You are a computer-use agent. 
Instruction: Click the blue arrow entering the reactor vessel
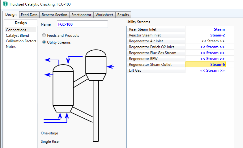point(110,66)
